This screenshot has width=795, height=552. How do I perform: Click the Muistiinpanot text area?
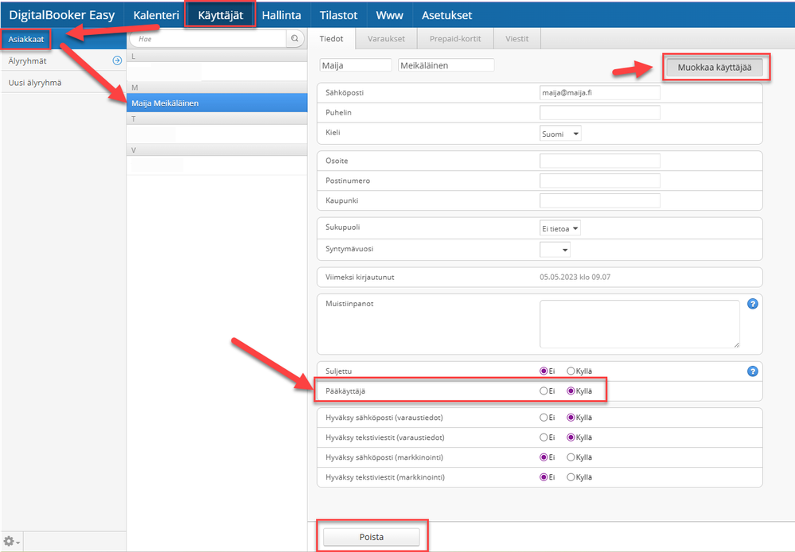(x=639, y=324)
